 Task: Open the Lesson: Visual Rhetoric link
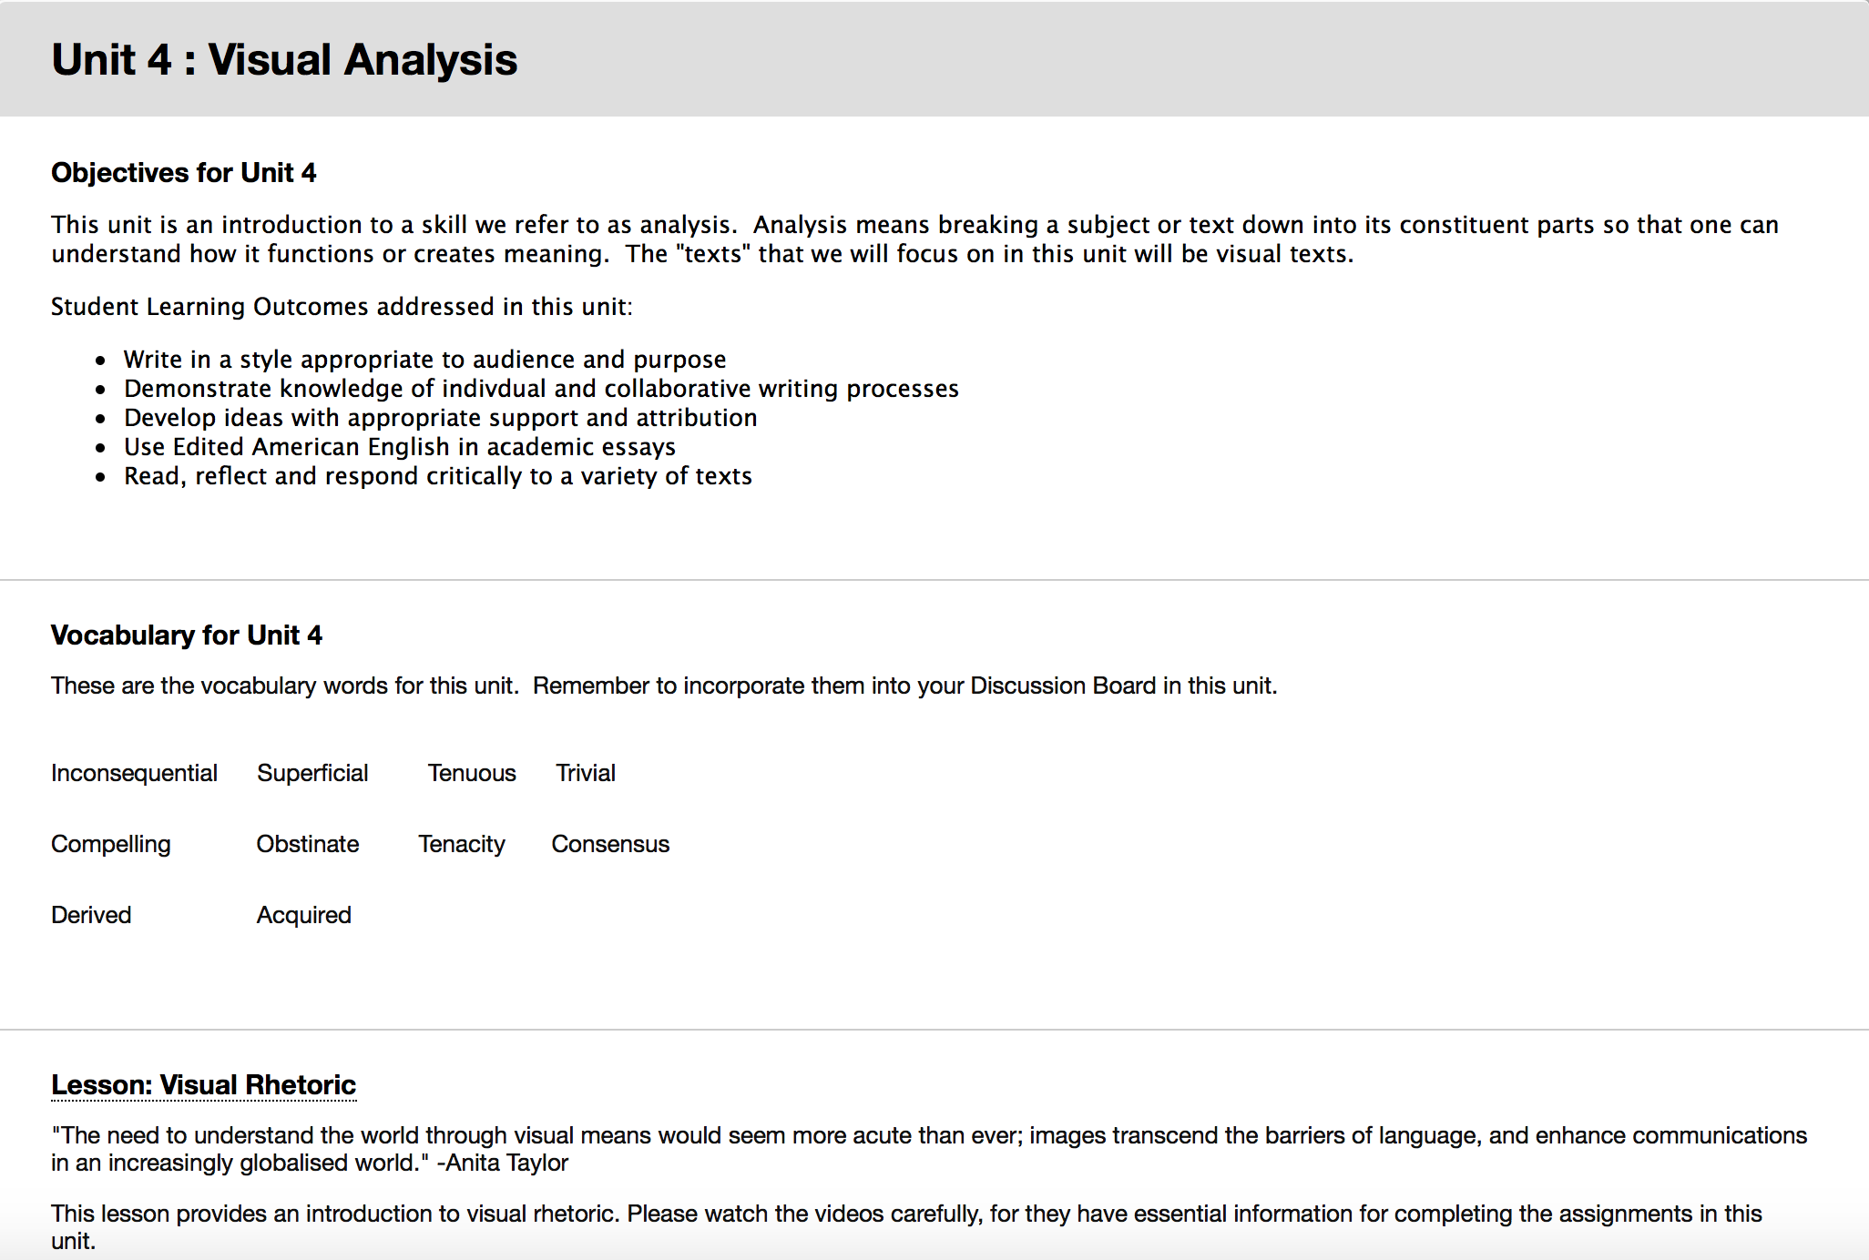203,1085
